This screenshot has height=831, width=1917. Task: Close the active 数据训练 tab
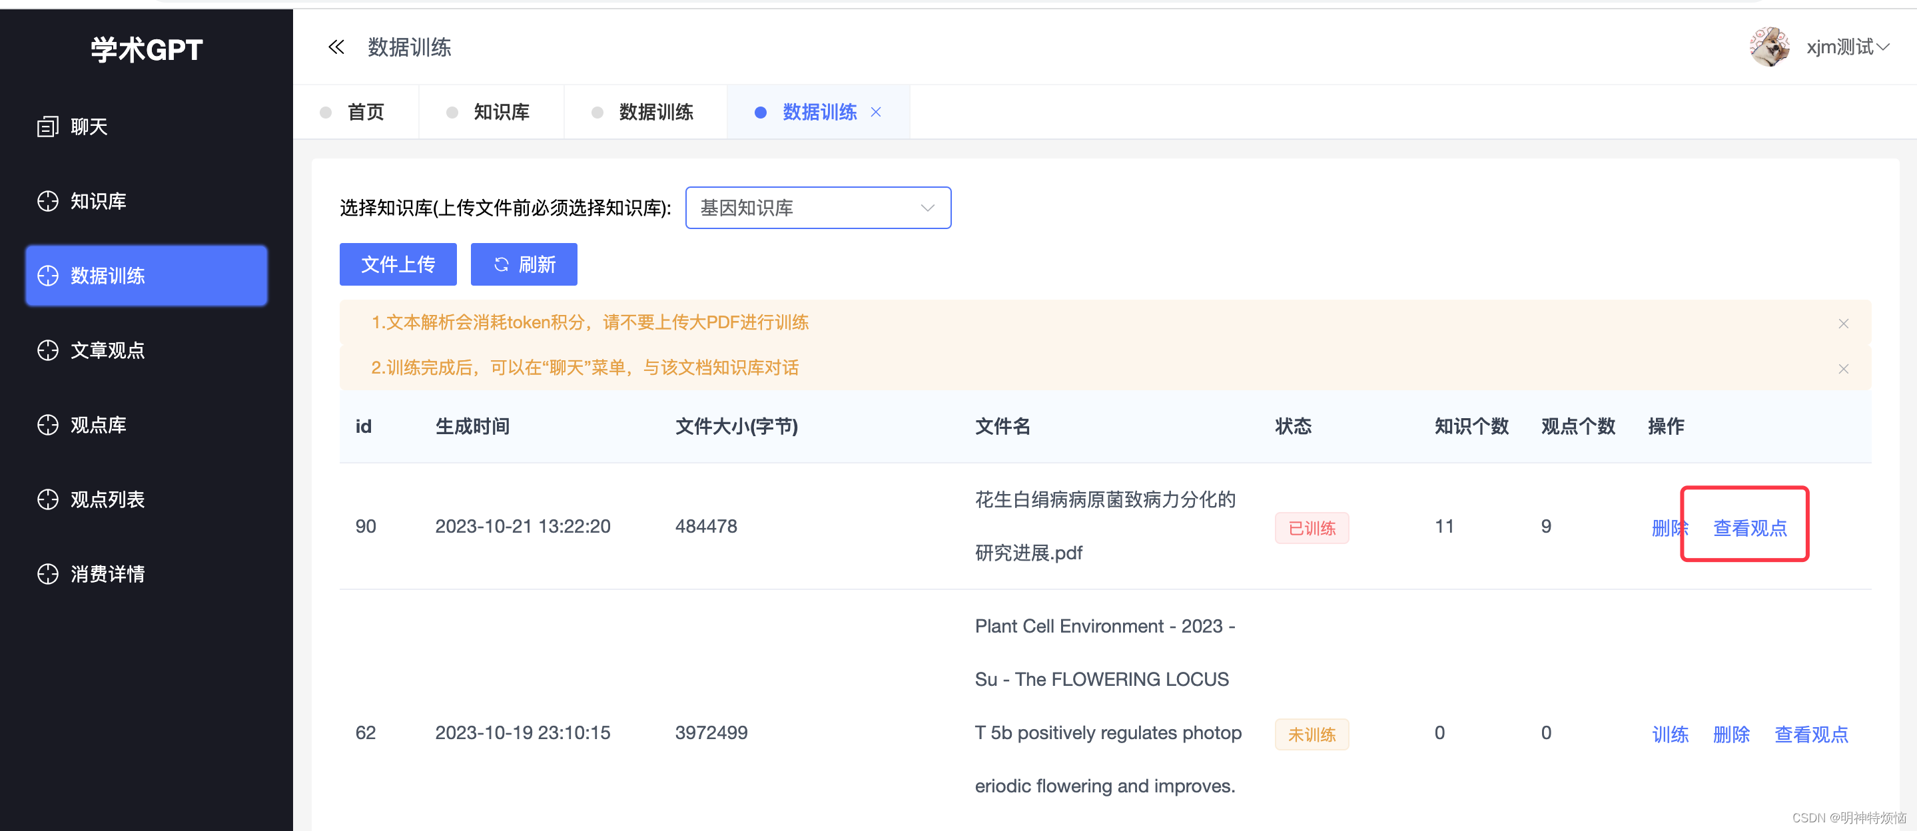point(876,113)
